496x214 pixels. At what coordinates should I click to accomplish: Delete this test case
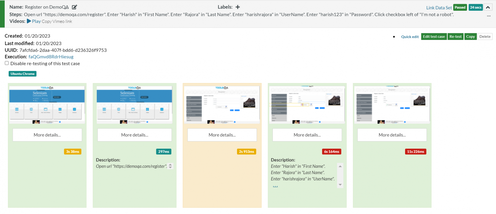click(485, 37)
